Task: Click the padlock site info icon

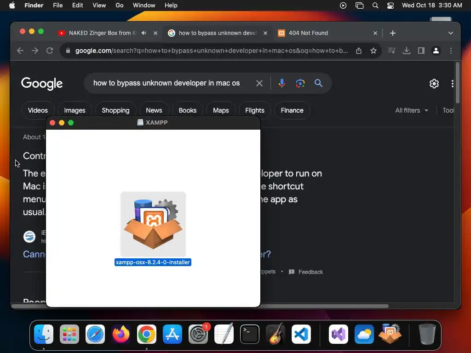Action: [68, 51]
